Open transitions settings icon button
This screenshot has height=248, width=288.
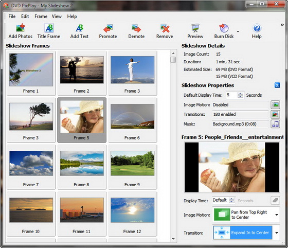[x=275, y=114]
